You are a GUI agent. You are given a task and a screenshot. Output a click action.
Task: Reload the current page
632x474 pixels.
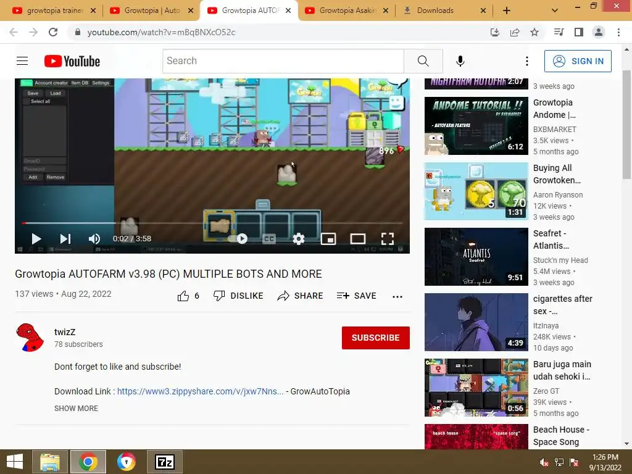pos(53,32)
